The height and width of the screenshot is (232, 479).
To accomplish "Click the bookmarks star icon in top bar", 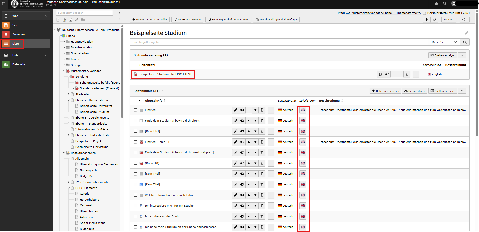I will coord(436,3).
